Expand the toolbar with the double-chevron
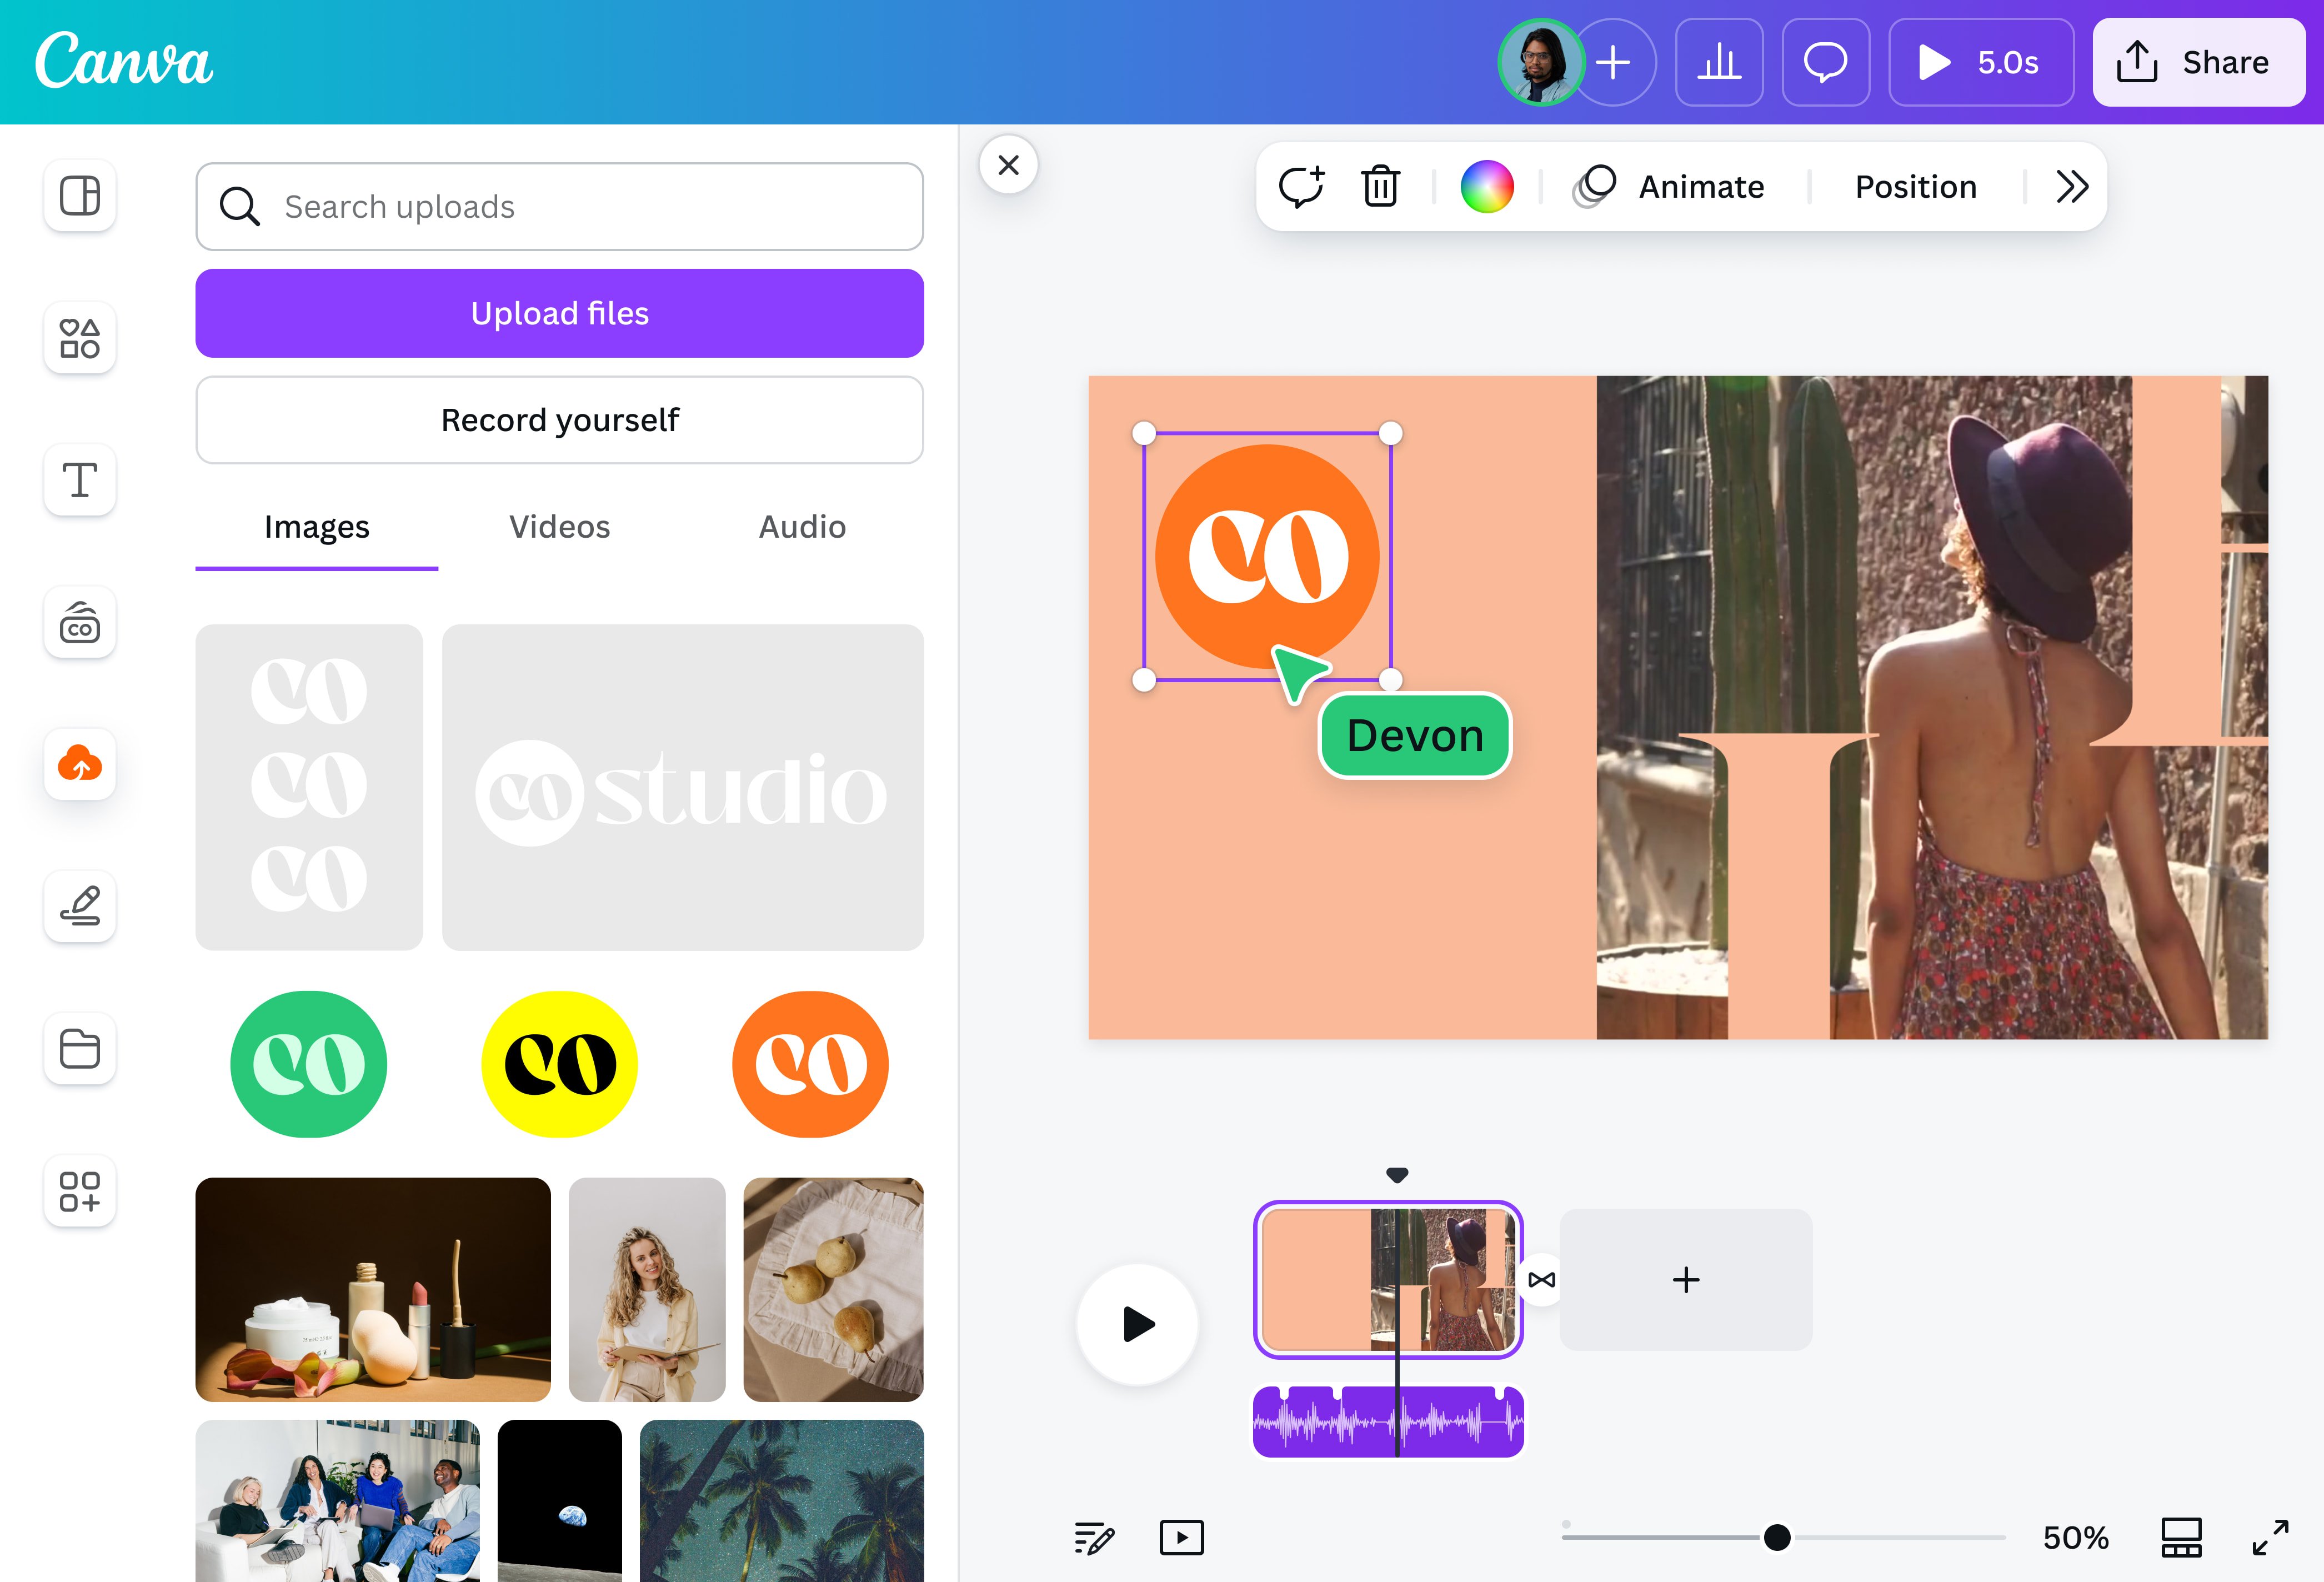 click(x=2072, y=187)
